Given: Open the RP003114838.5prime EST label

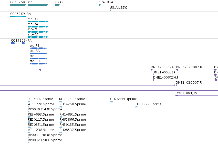Looking at the screenshot, I should click(45, 135).
